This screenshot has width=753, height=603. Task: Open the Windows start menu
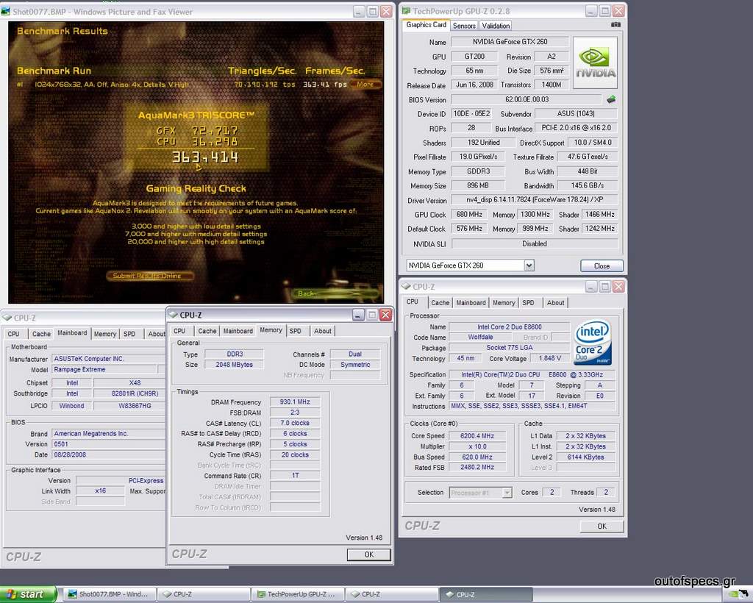[x=28, y=594]
